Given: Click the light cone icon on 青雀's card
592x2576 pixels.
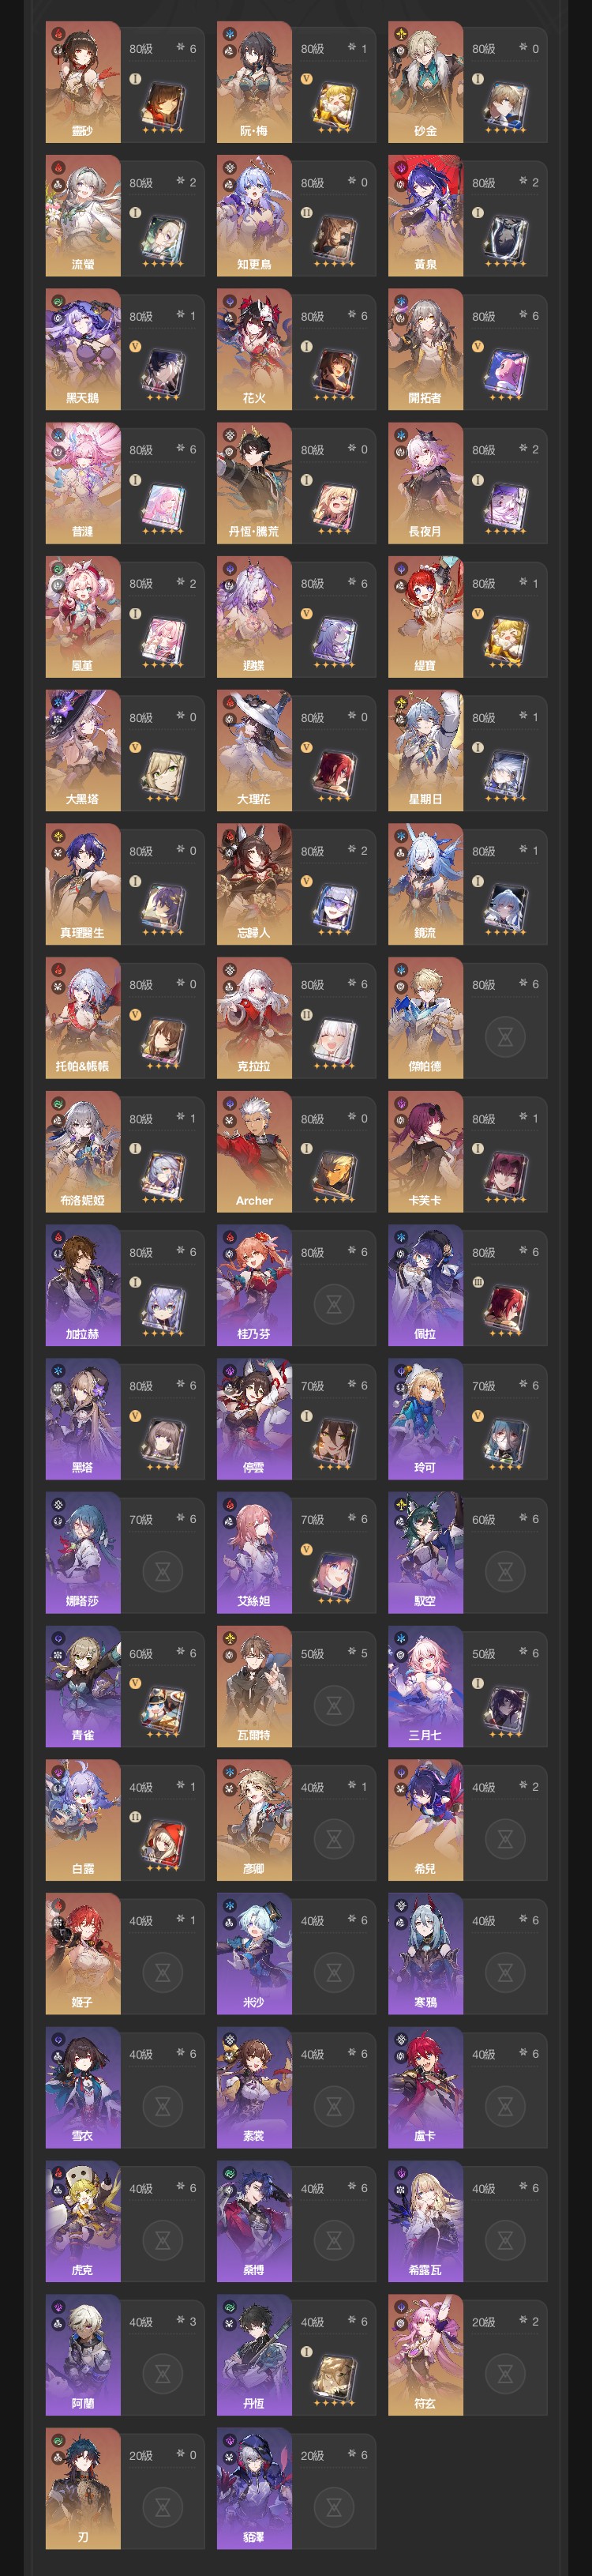Looking at the screenshot, I should click(x=163, y=1707).
